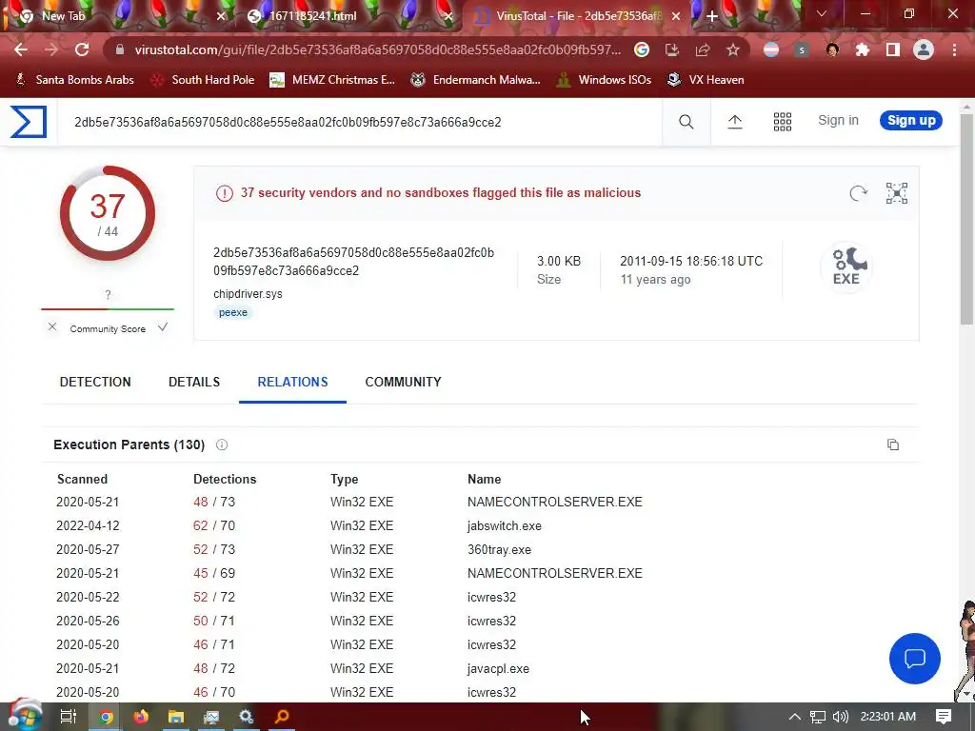Click the hash search input field
The width and height of the screenshot is (975, 731).
(359, 122)
